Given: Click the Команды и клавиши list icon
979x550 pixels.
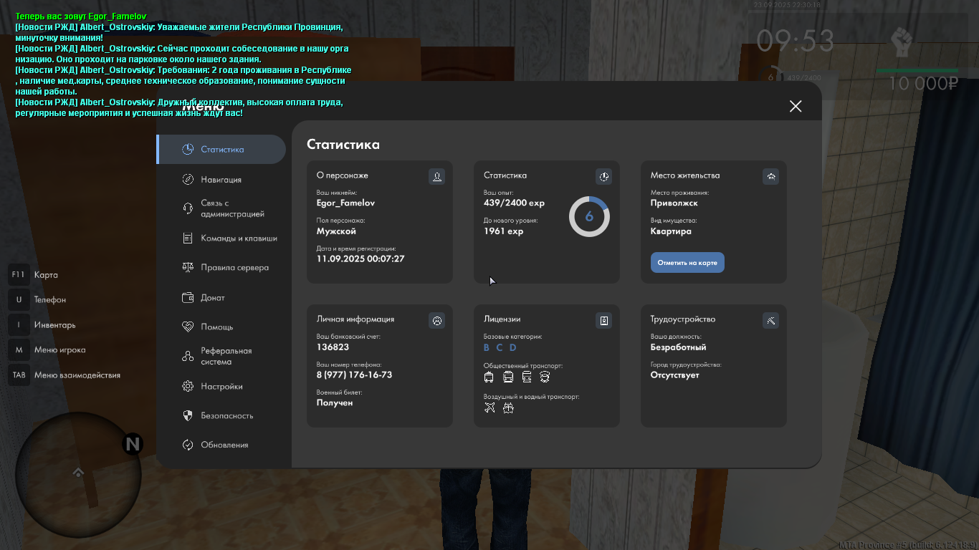Looking at the screenshot, I should pos(188,238).
